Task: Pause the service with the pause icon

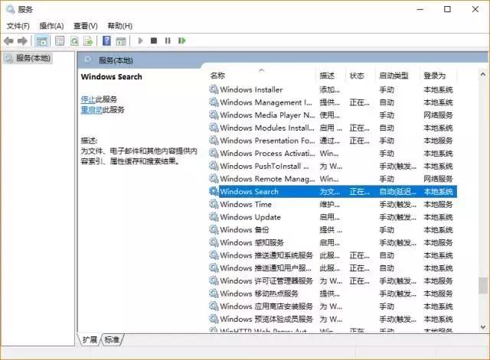Action: [168, 41]
